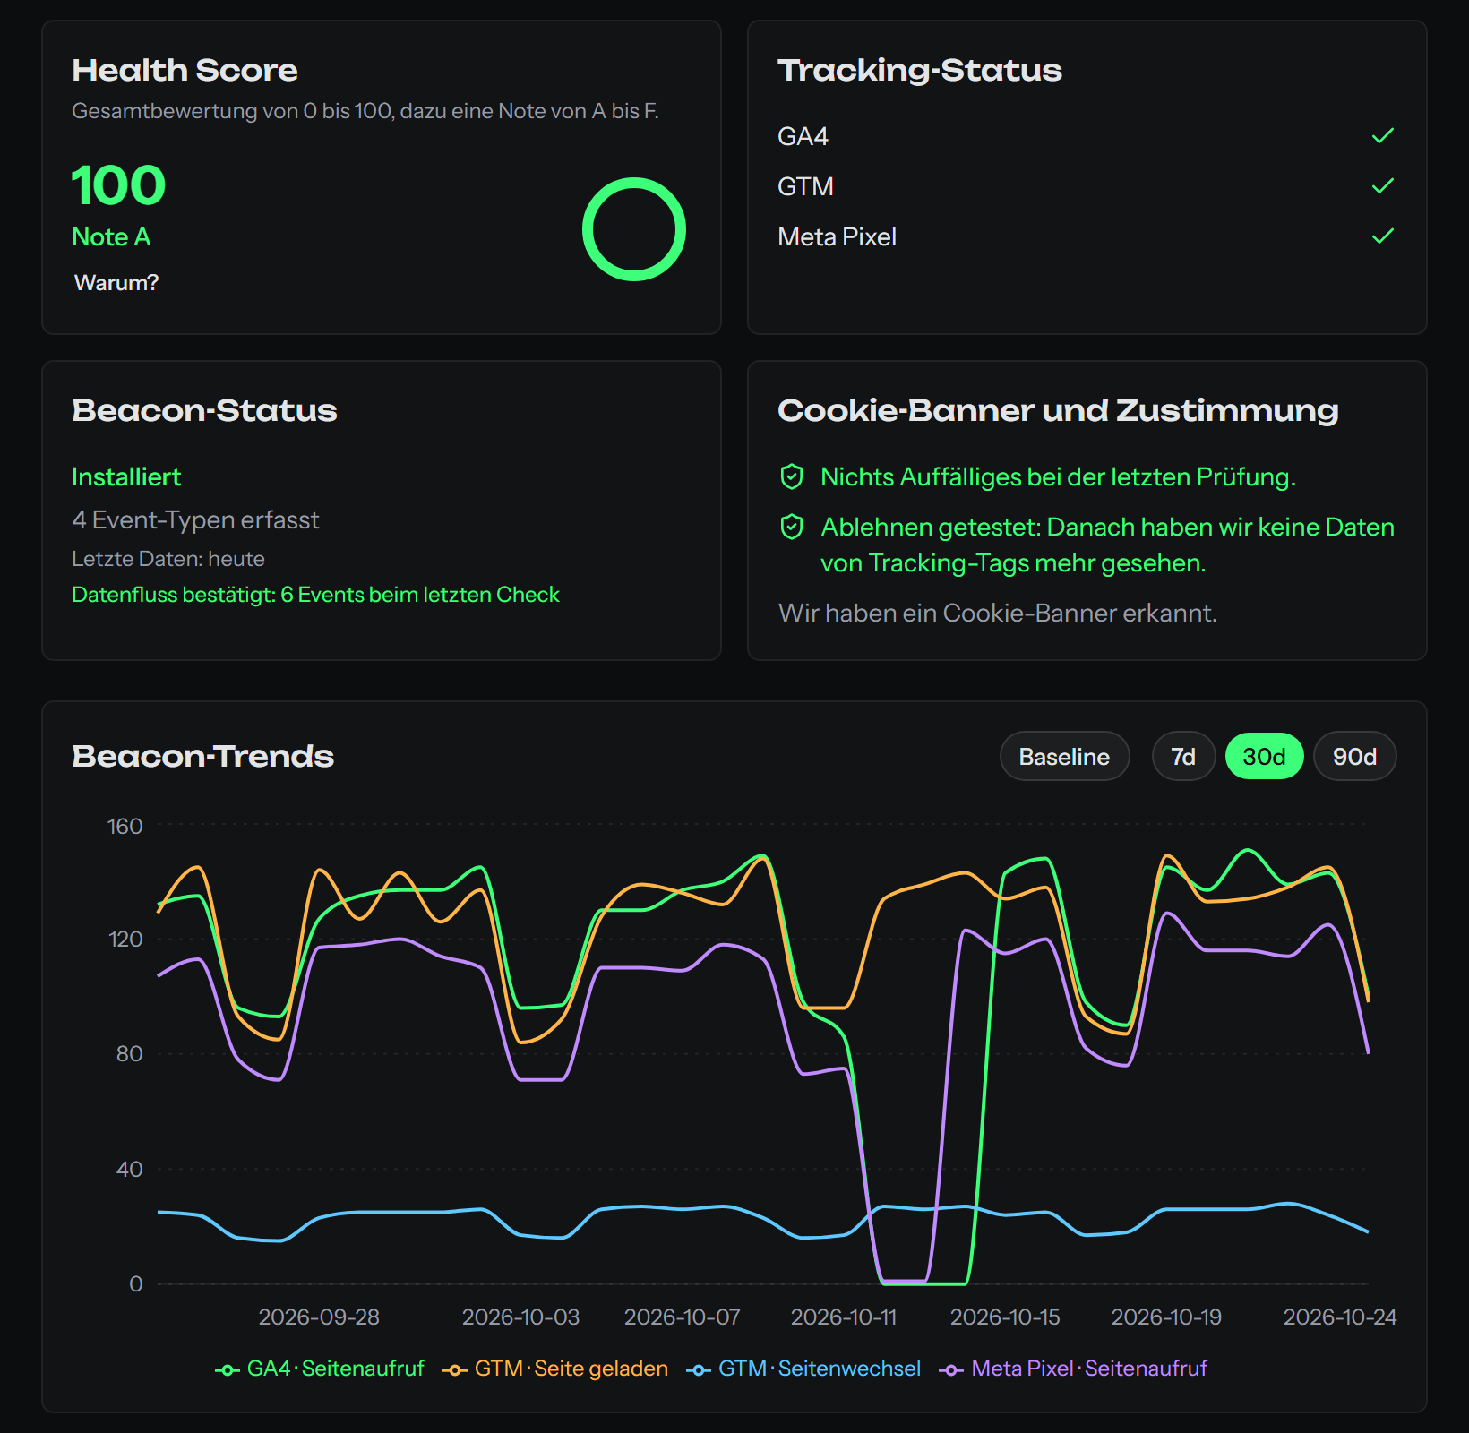
Task: Select the 90d time range
Action: click(1354, 756)
